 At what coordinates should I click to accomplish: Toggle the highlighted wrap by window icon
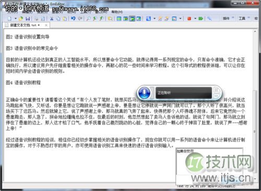(x=132, y=18)
